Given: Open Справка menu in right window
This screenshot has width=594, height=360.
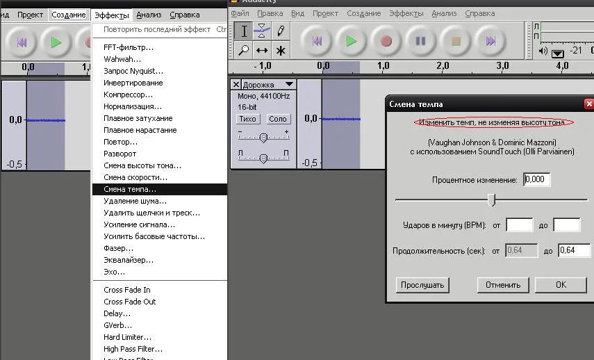Looking at the screenshot, I should [480, 13].
